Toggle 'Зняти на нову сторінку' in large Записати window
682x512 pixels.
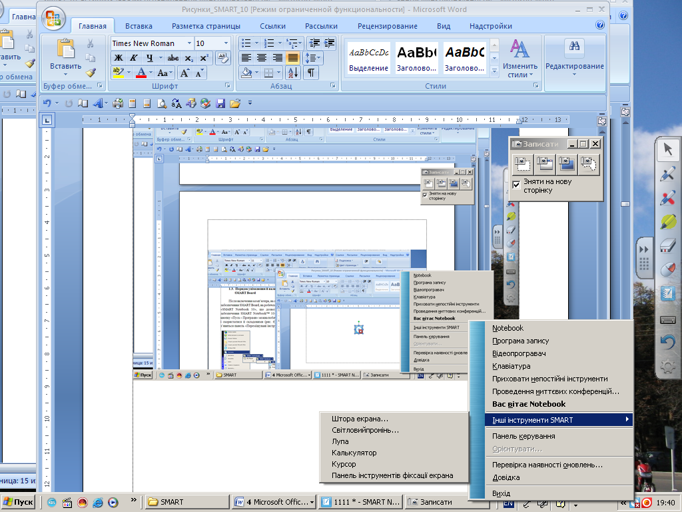516,185
